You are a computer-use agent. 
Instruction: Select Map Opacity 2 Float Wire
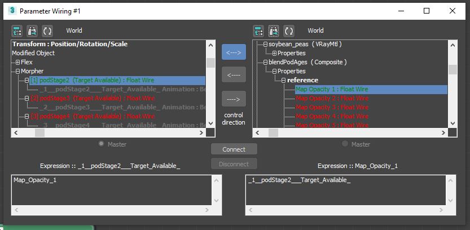(332, 98)
